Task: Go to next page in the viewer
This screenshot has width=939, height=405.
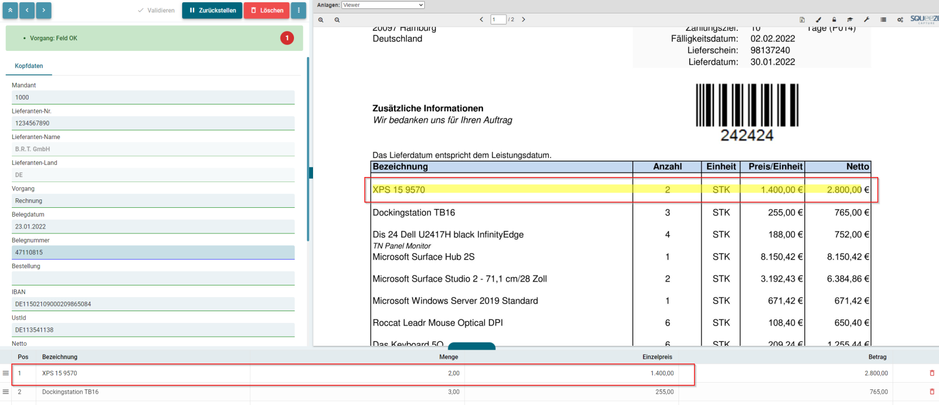Action: [524, 20]
